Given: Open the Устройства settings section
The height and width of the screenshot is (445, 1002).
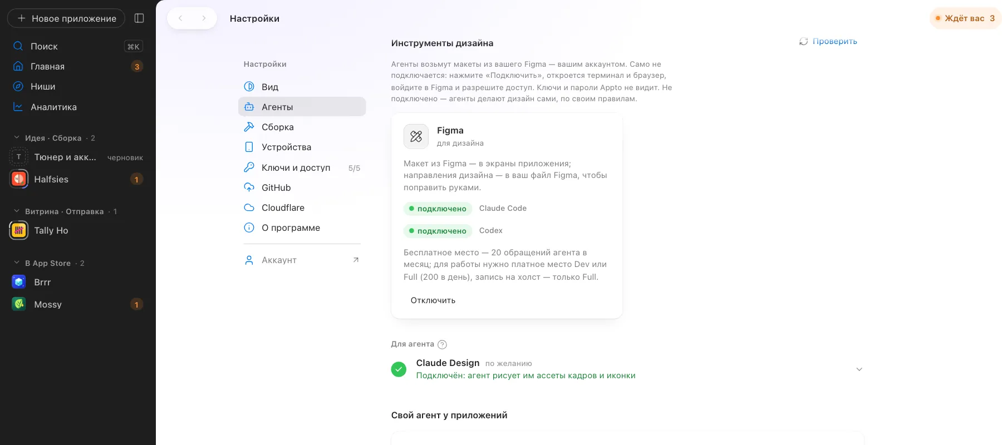Looking at the screenshot, I should (302, 147).
